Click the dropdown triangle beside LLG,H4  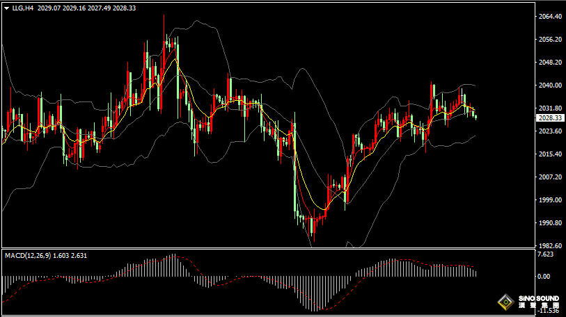pyautogui.click(x=6, y=8)
